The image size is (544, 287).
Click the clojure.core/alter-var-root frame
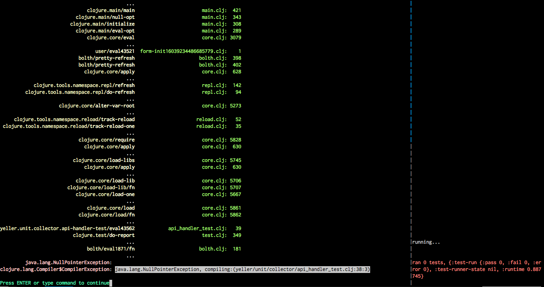97,106
